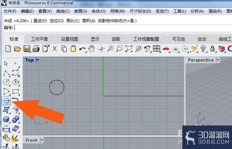Select the polyline tool
232x149 pixels.
click(6, 73)
